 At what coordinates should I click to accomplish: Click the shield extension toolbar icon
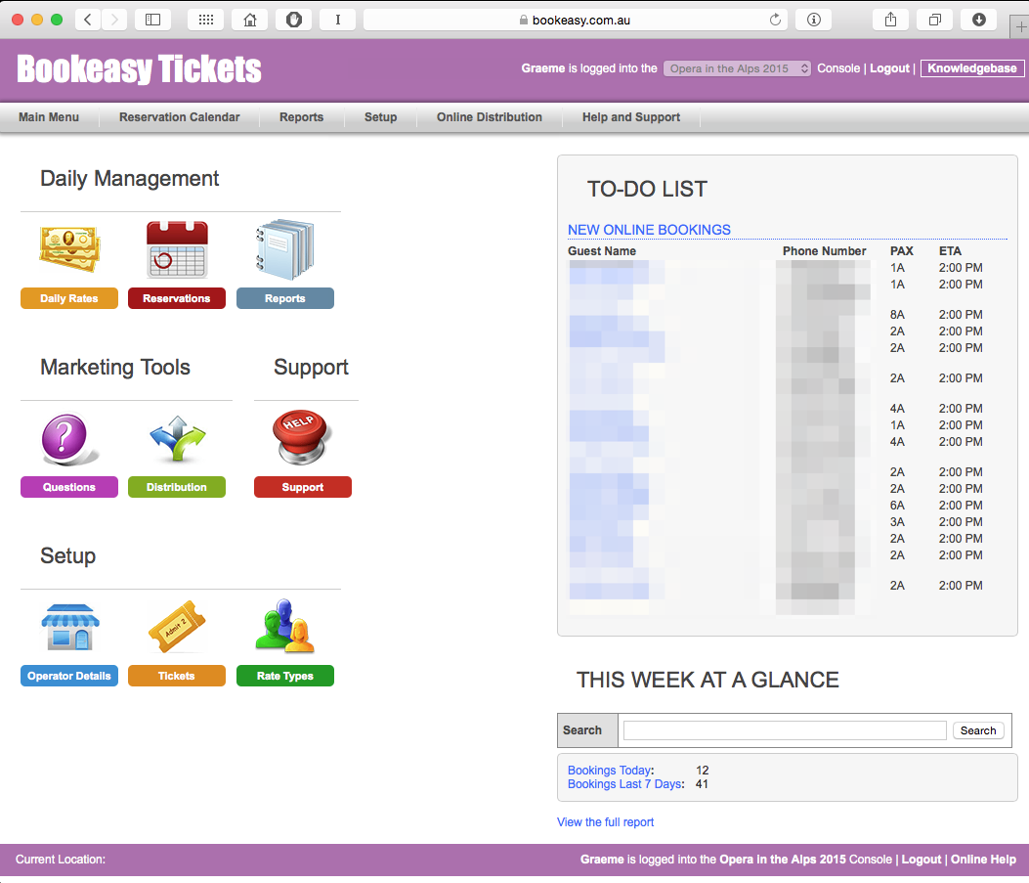coord(294,20)
